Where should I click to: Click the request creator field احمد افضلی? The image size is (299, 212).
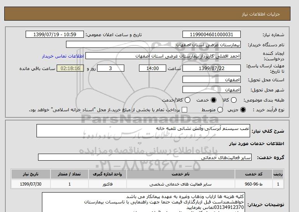tap(163, 56)
